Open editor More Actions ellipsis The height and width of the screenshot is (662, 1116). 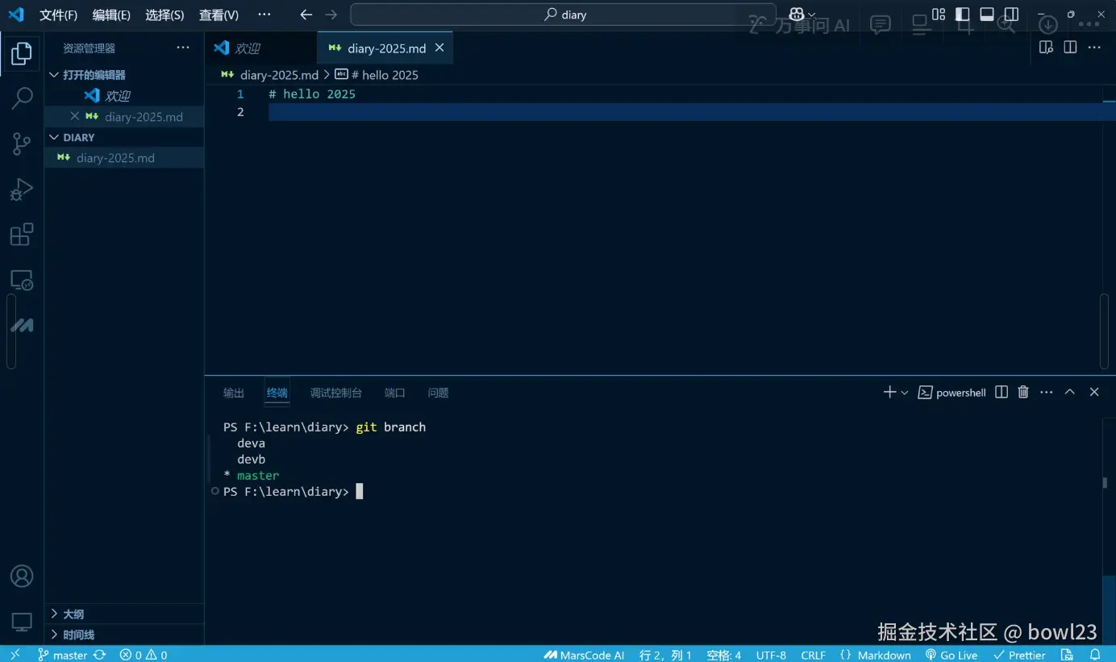coord(1094,48)
